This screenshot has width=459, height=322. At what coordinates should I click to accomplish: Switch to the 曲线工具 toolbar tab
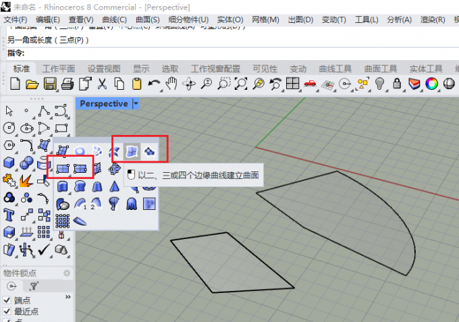tap(335, 69)
